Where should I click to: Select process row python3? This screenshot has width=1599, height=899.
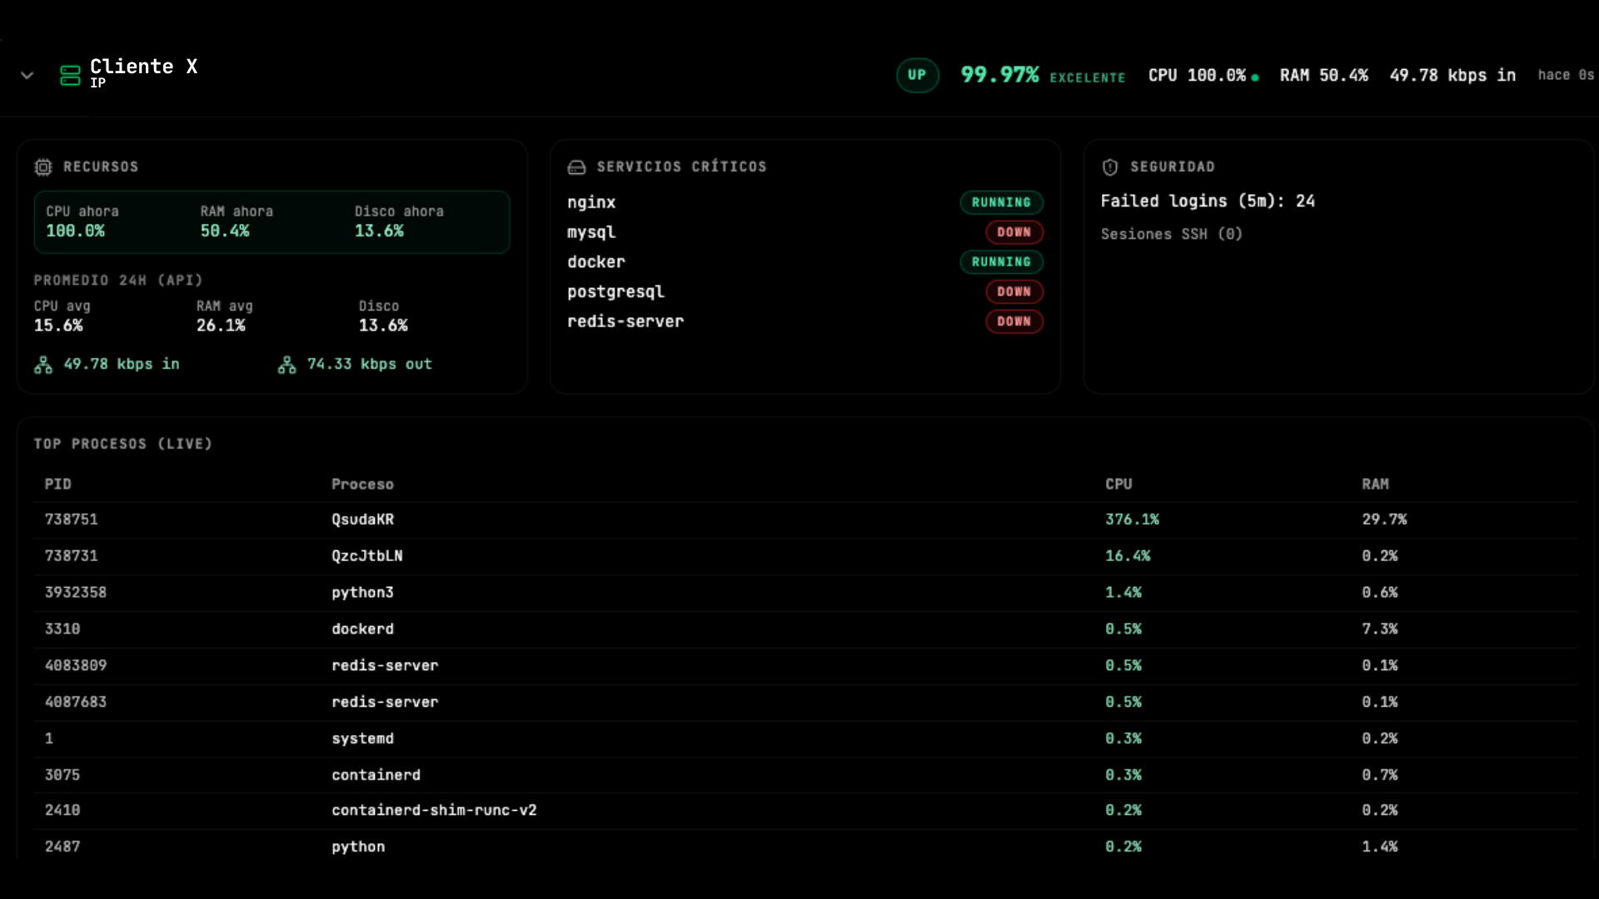tap(805, 593)
